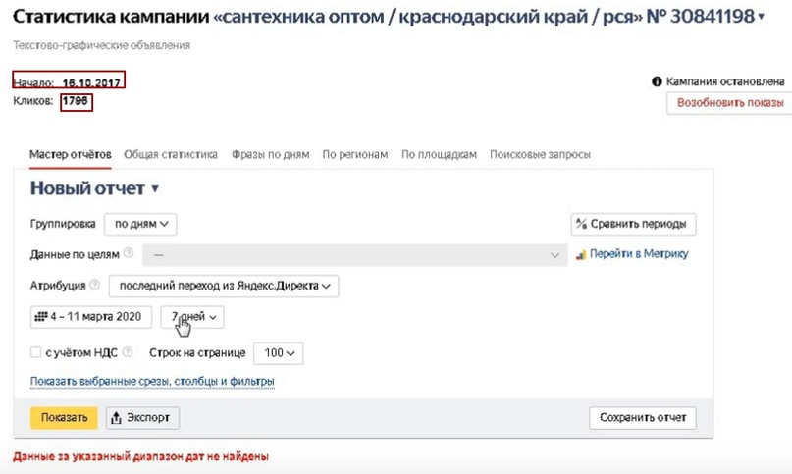This screenshot has width=792, height=474.
Task: Open Строк на странице 100 dropdown
Action: coord(279,353)
